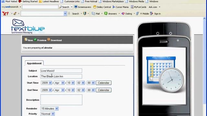The height and width of the screenshot is (116, 207).
Task: Click the End Time Calendar button
Action: [103, 90]
